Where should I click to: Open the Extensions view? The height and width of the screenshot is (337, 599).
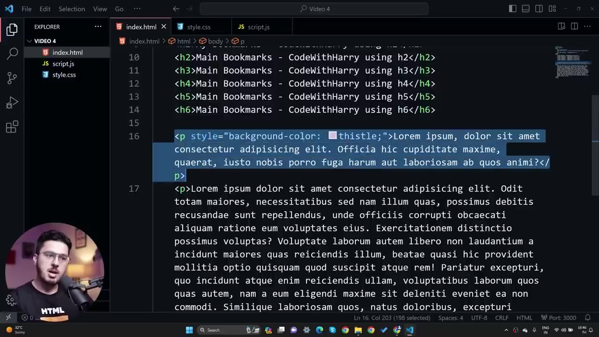tap(12, 127)
